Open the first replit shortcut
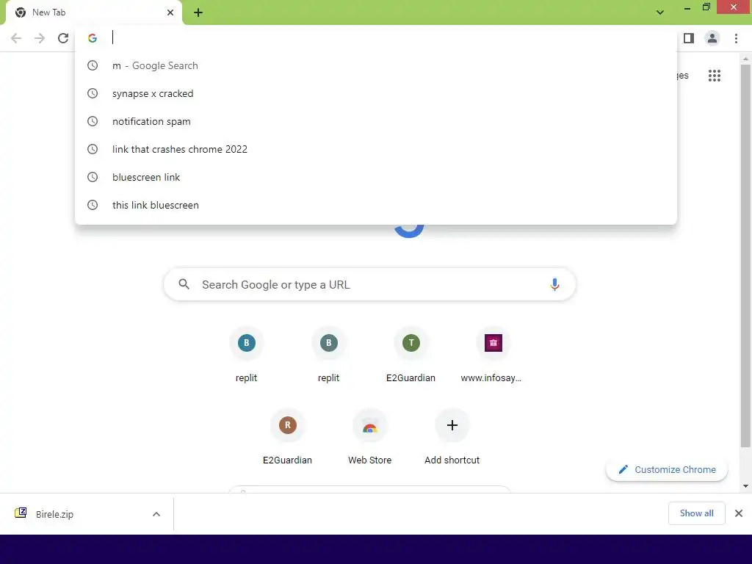Image resolution: width=752 pixels, height=564 pixels. click(x=247, y=355)
